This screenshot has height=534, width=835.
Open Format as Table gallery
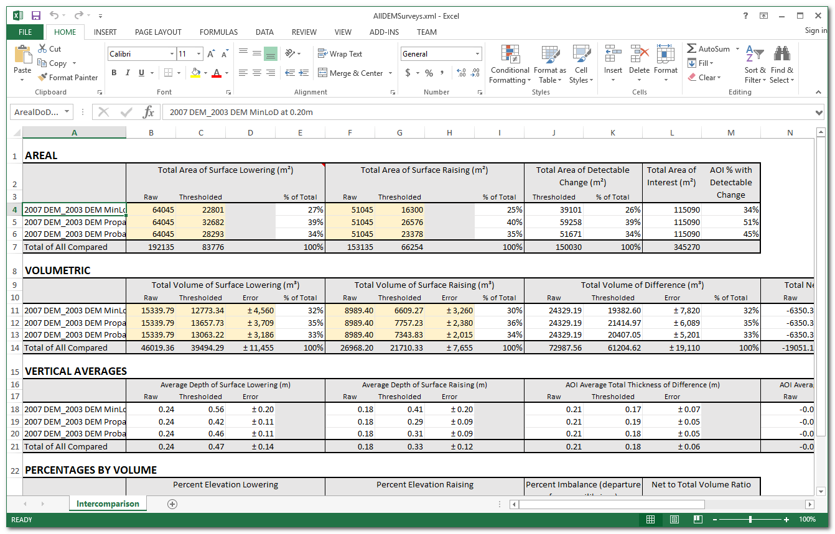(550, 64)
